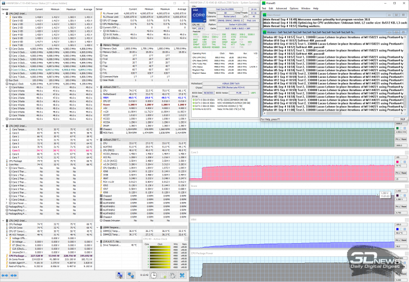
Task: Click the 0.750 min value field on Vcore graph
Action: [401, 213]
